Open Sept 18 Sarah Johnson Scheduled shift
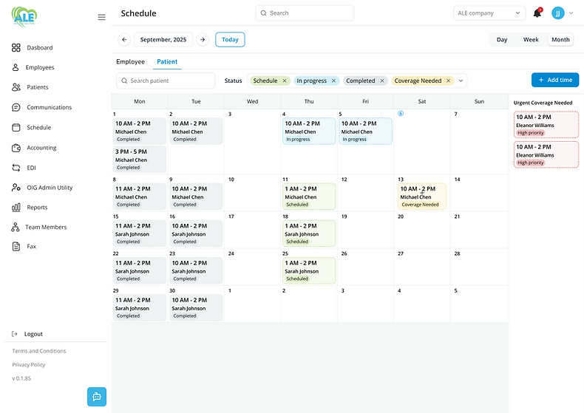Viewport: 584px width, 413px height. tap(309, 233)
